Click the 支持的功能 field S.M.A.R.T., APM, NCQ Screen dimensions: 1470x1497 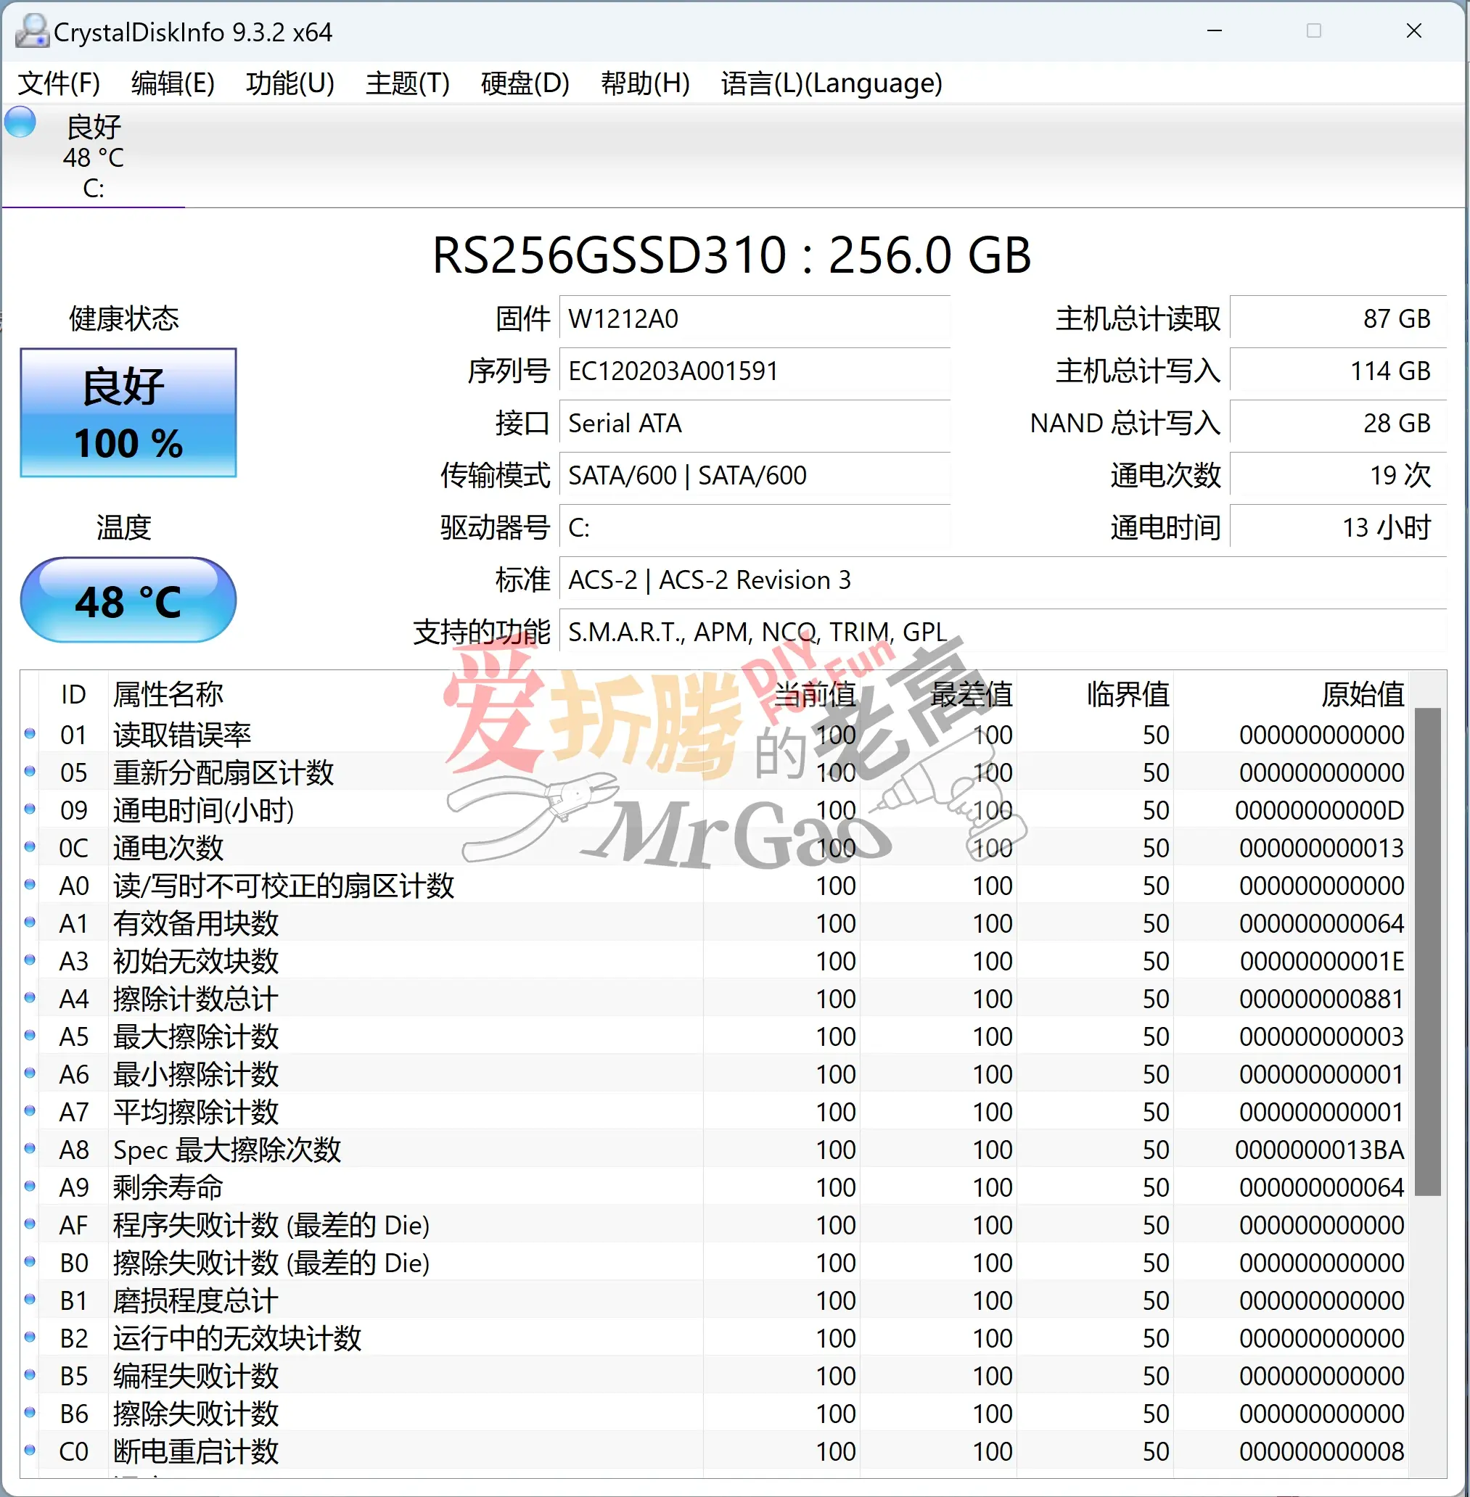click(x=1002, y=632)
